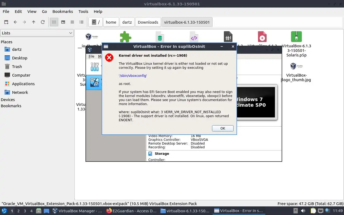
Task: Open the Lists side pane dropdown
Action: (x=37, y=33)
